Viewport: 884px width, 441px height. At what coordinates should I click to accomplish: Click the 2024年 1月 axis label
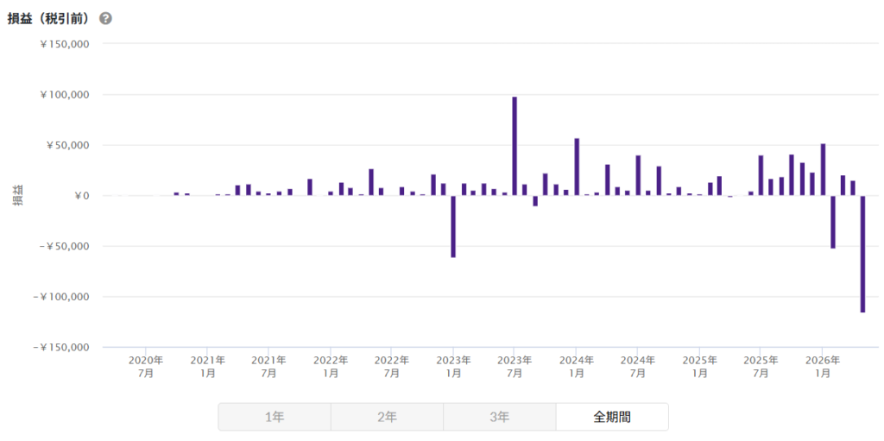point(576,366)
